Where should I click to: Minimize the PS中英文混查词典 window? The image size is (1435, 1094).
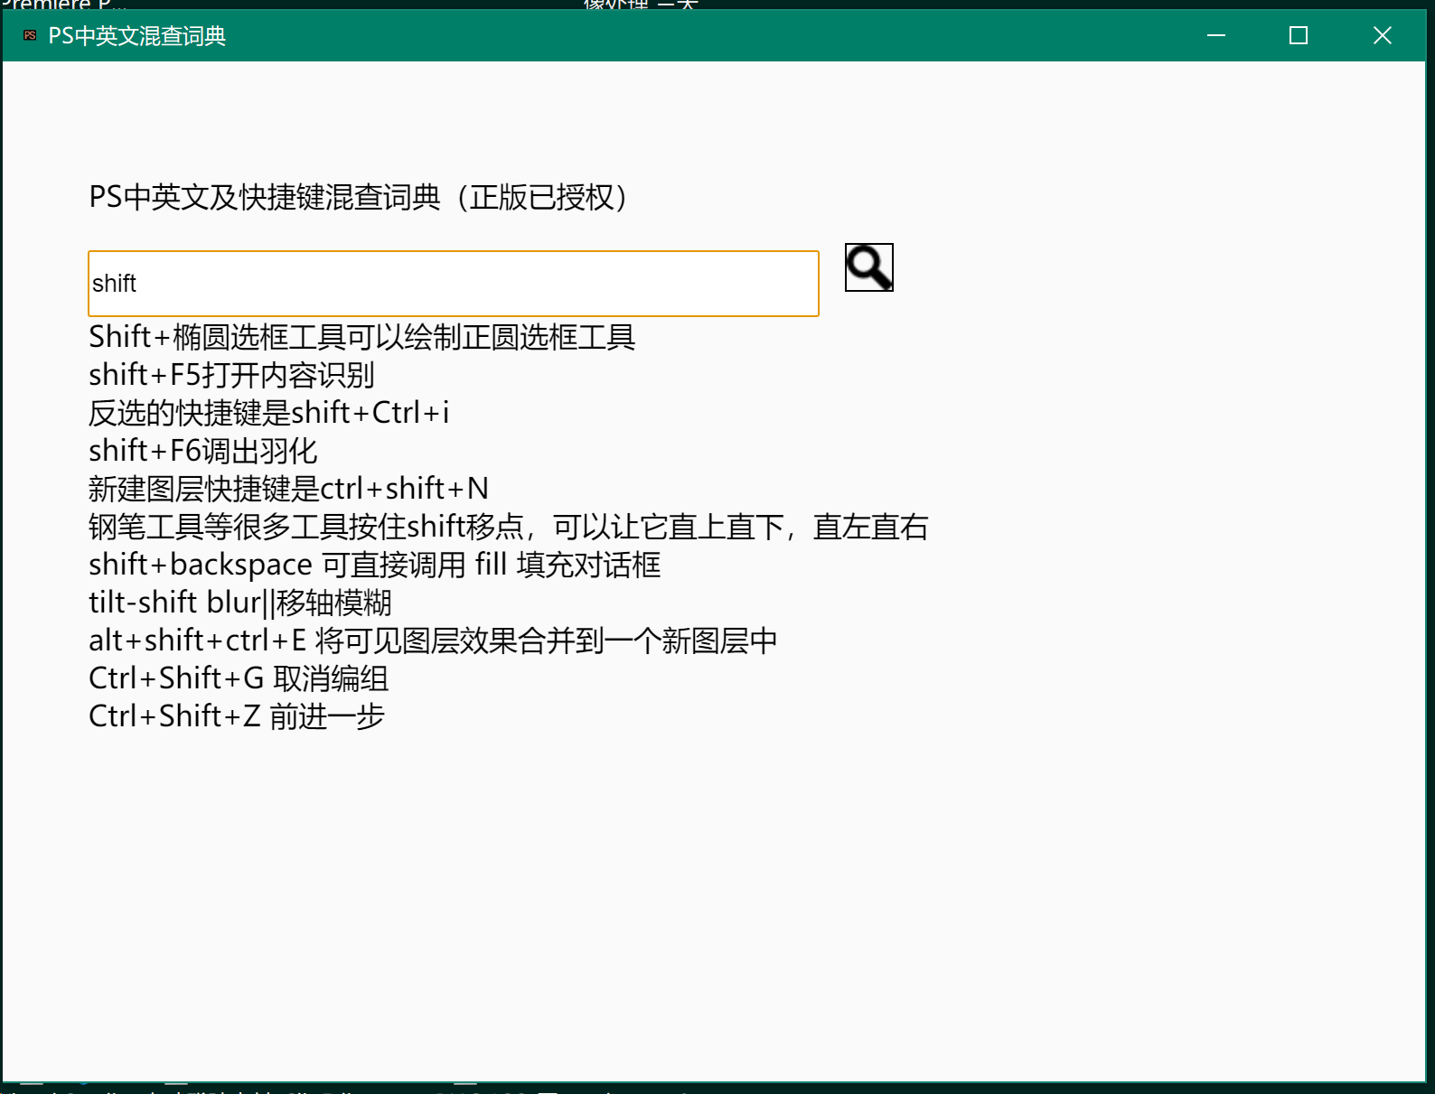tap(1216, 35)
